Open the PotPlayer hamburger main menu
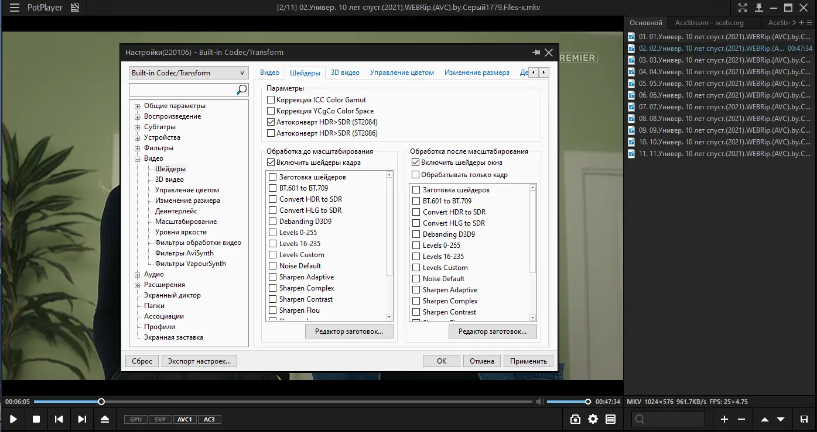Screen dimensions: 817x432 (15, 8)
